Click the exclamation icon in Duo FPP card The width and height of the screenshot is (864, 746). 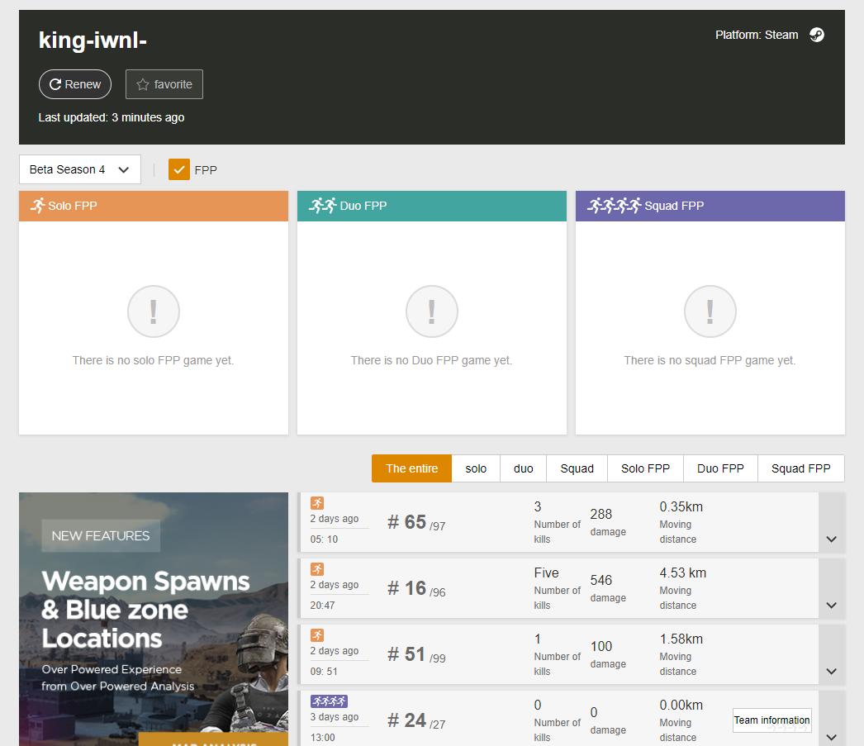tap(432, 311)
